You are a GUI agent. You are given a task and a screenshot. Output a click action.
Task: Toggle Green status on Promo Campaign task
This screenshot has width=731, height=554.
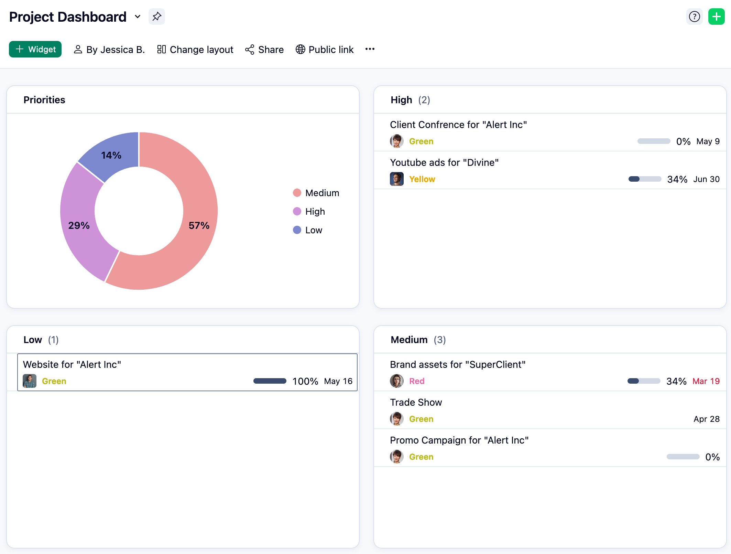[x=421, y=457]
